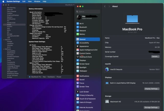Image resolution: width=164 pixels, height=111 pixels.
Task: Click Maximum Capacity value 85%
Action: pos(47,38)
